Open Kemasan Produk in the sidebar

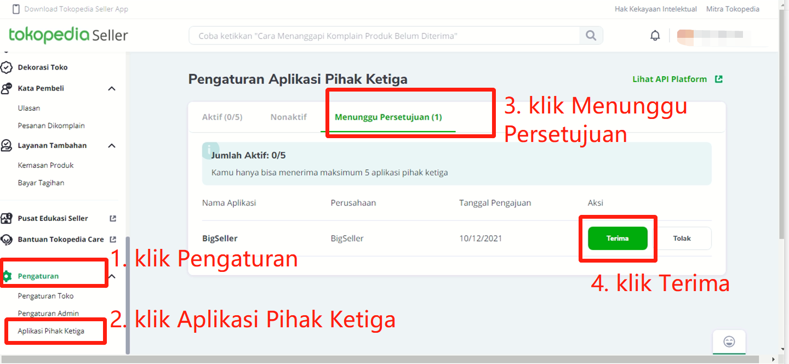(x=45, y=165)
